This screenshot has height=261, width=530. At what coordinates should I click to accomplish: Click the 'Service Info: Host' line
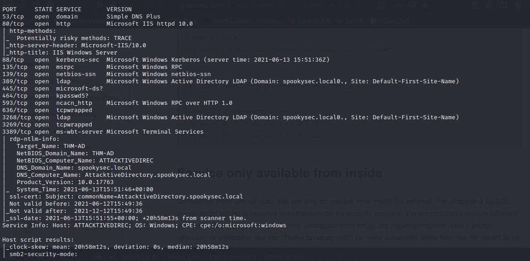144,225
